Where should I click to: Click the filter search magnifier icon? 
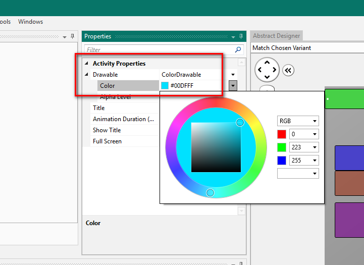click(238, 49)
